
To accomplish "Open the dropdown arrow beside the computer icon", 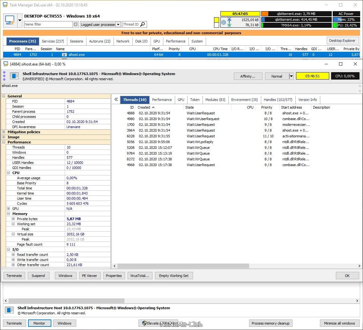I will (x=20, y=20).
